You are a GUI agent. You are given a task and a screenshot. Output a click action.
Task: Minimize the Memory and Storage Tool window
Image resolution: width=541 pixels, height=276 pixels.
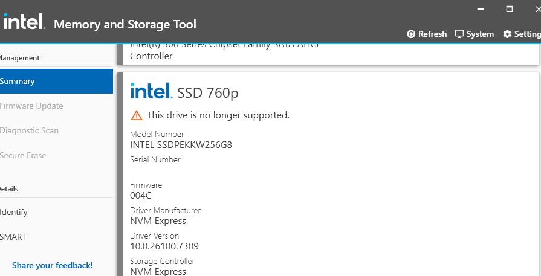(x=481, y=9)
